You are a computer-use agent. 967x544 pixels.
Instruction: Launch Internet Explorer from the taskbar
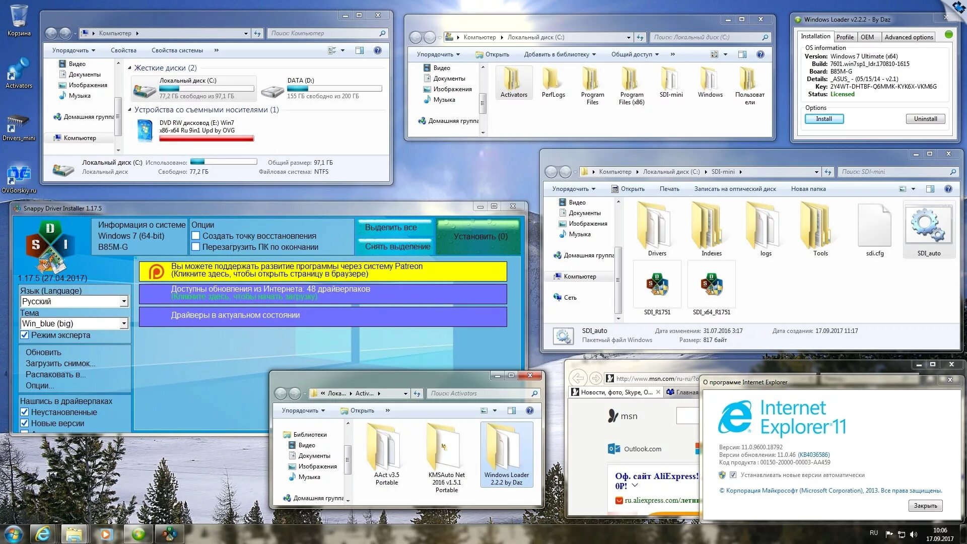pos(43,534)
